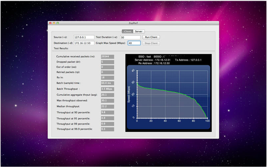
Task: Click the ZapPerf window title
Action: point(133,23)
